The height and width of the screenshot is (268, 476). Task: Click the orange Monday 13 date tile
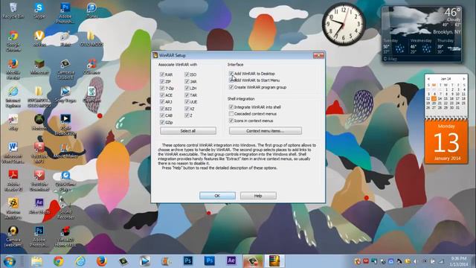[446, 142]
